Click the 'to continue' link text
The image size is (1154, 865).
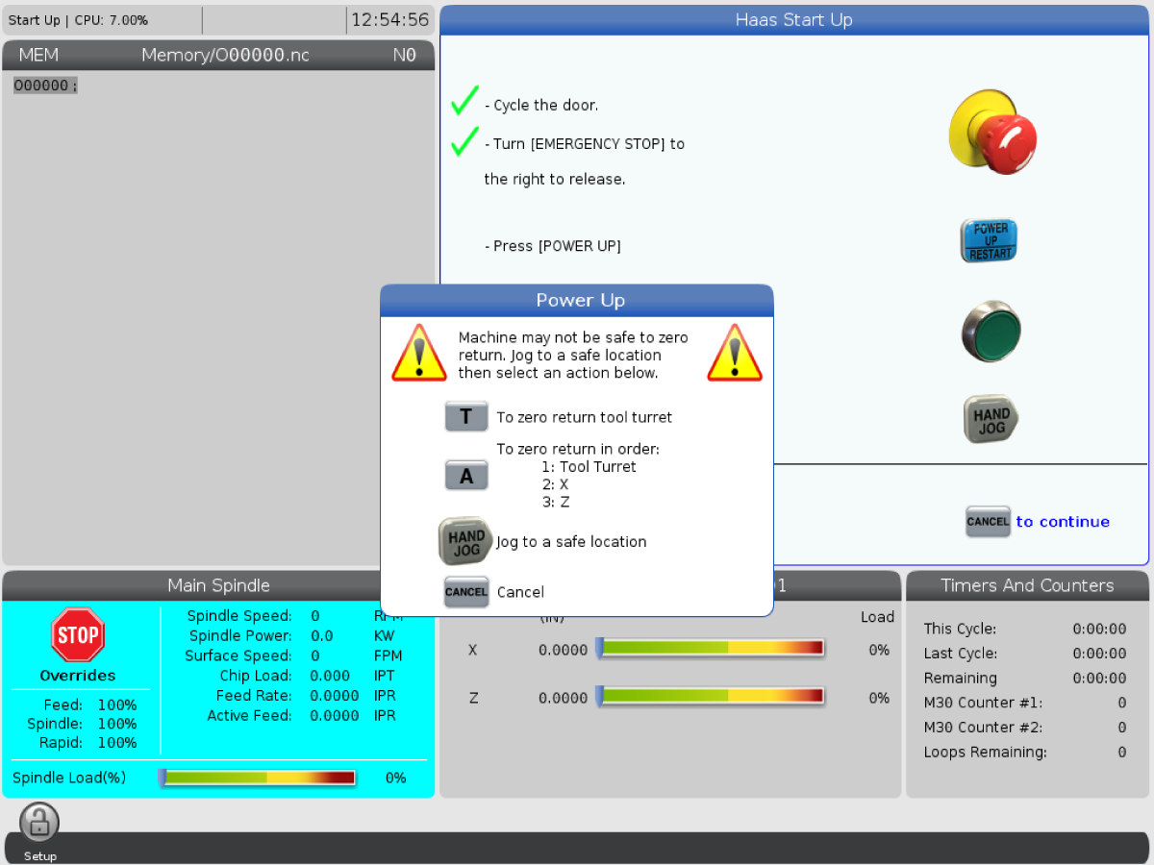pos(1063,522)
